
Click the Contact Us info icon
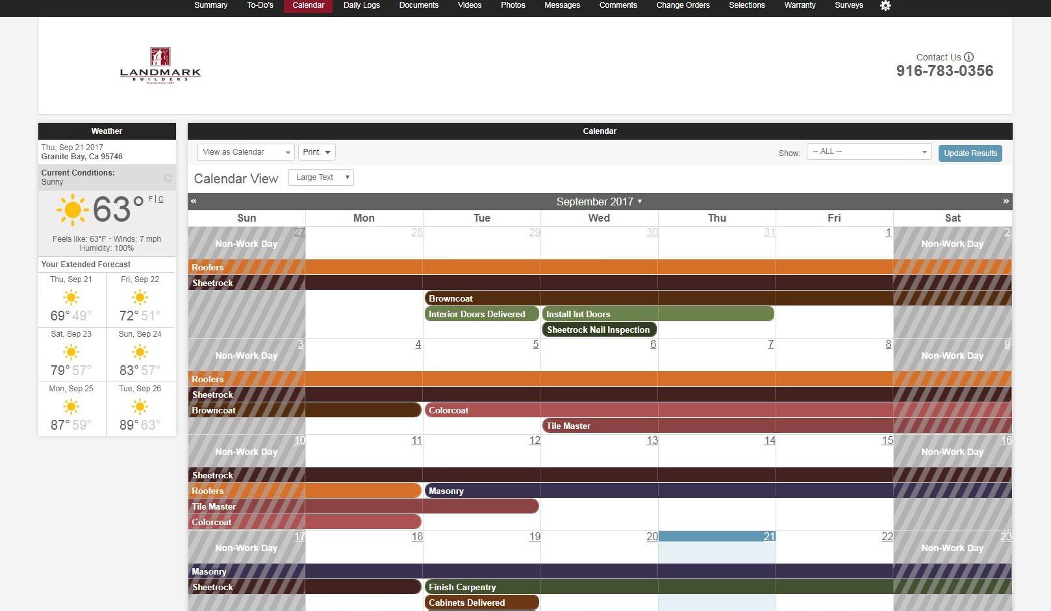(969, 57)
